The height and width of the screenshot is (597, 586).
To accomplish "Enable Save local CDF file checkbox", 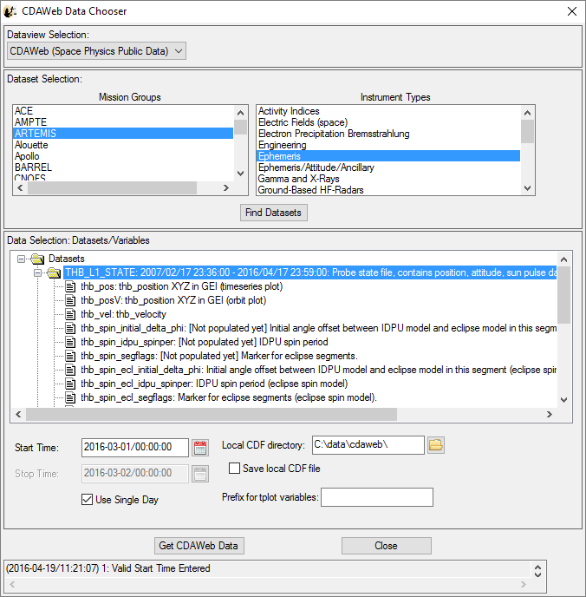I will pyautogui.click(x=235, y=469).
